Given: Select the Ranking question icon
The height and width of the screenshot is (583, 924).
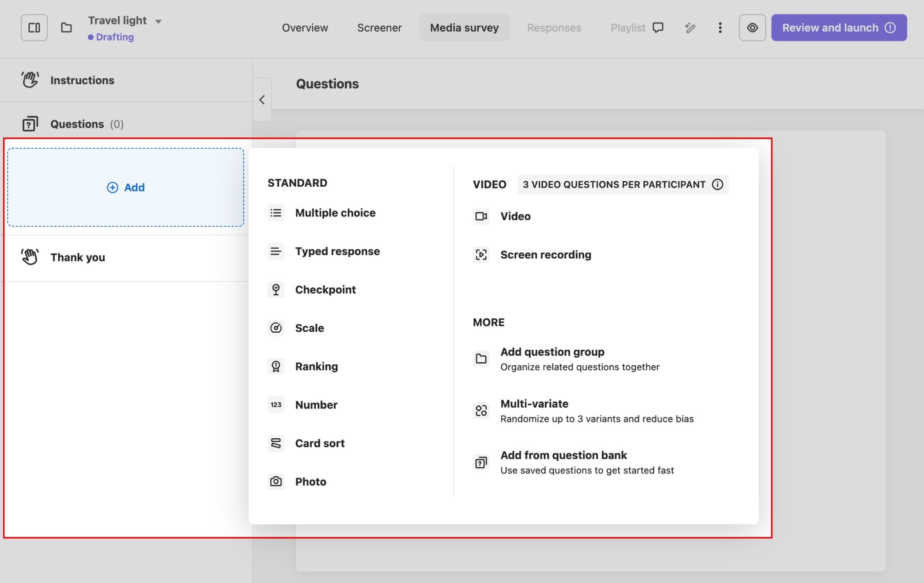Looking at the screenshot, I should [276, 366].
